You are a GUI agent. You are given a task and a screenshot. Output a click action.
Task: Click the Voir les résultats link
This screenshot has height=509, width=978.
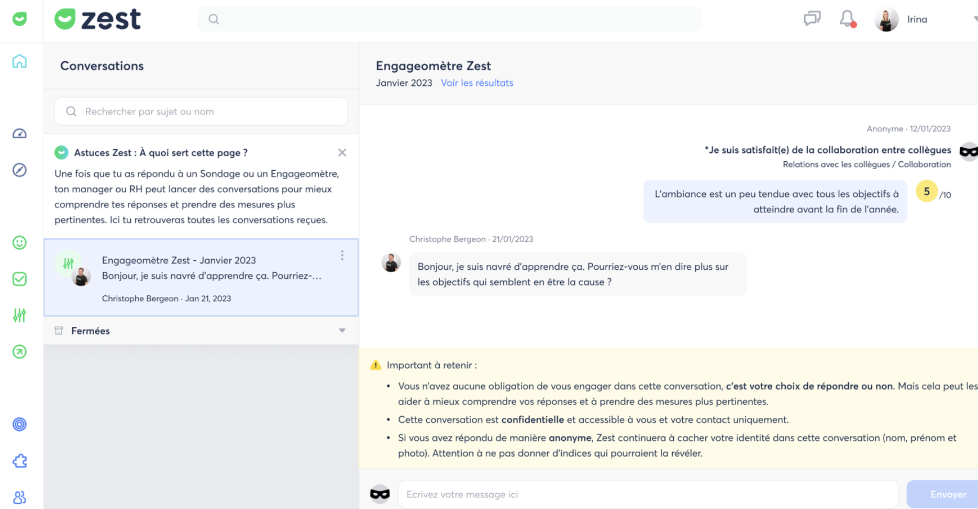click(476, 83)
